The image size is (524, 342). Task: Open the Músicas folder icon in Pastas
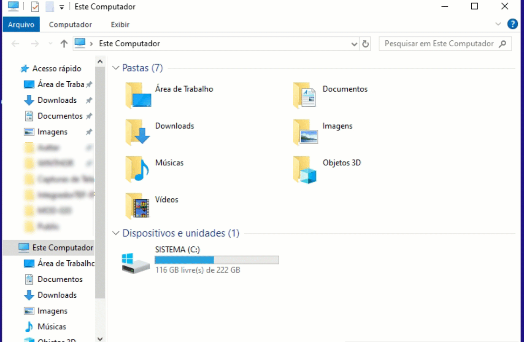tap(138, 169)
